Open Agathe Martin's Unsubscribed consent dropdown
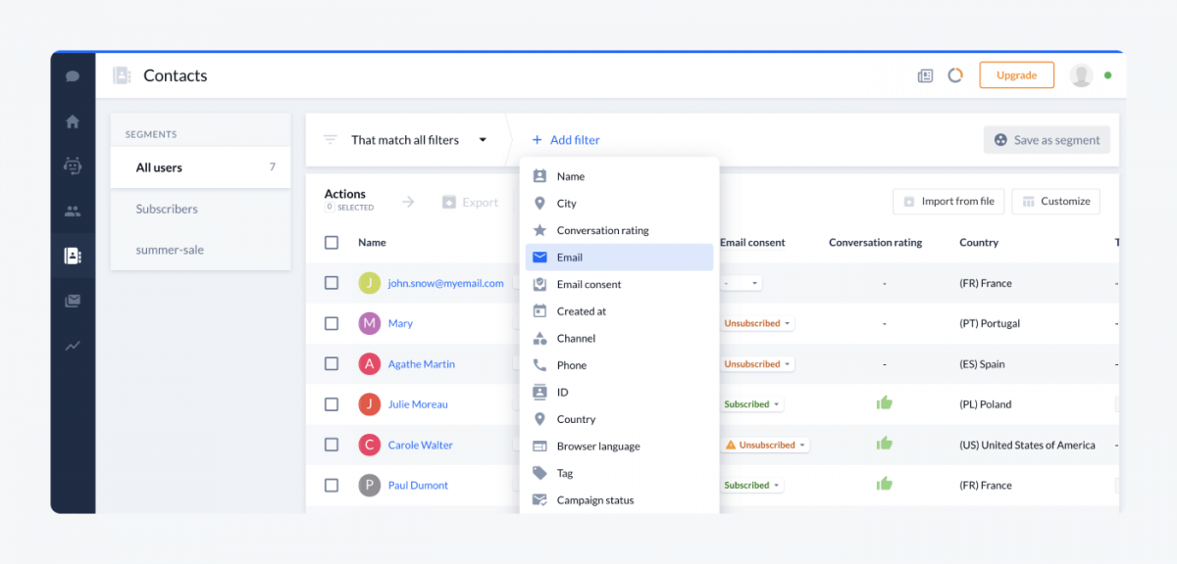The height and width of the screenshot is (564, 1177). (x=757, y=363)
